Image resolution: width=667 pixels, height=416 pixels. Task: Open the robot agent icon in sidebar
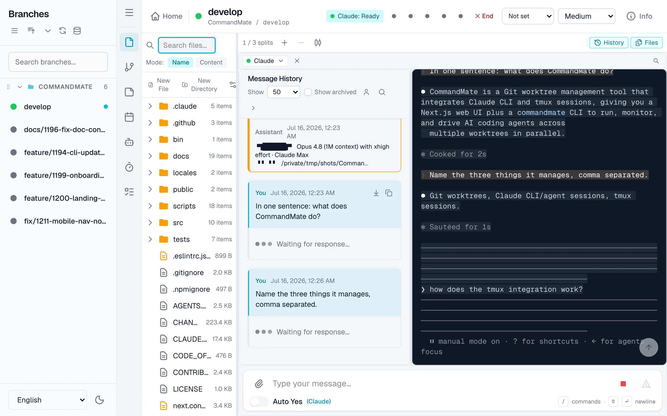tap(129, 142)
